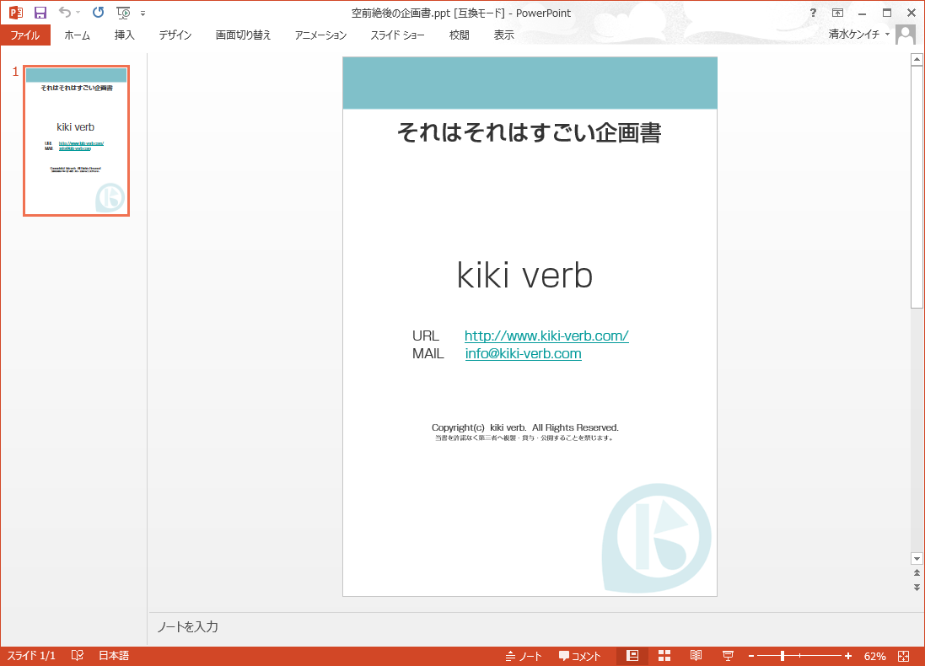This screenshot has width=925, height=666.
Task: Click the info@kiki-verb.com mail link
Action: (x=523, y=353)
